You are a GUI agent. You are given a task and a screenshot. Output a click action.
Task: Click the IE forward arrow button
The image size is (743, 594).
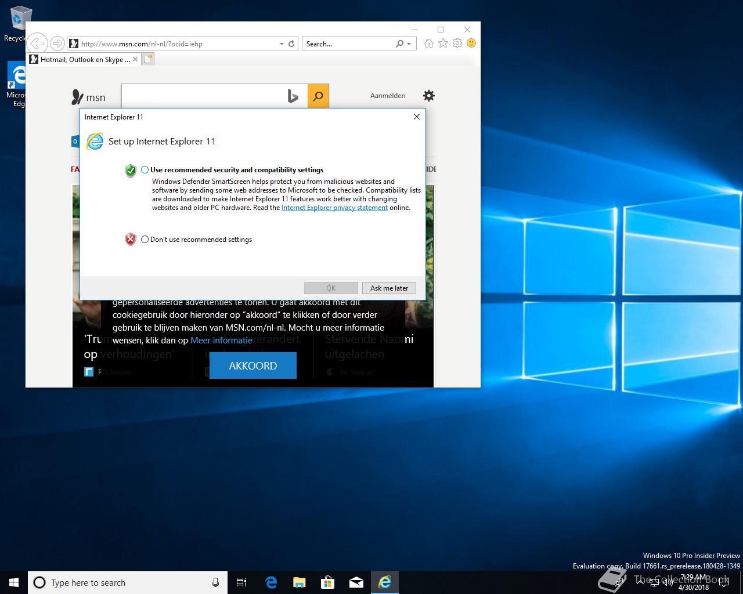click(57, 44)
